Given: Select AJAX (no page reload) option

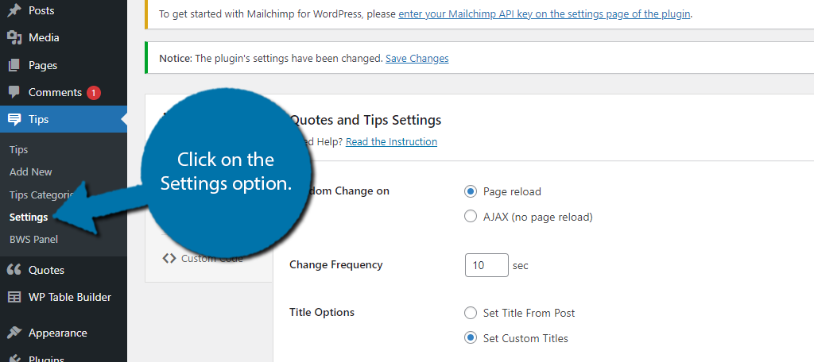Looking at the screenshot, I should tap(470, 217).
